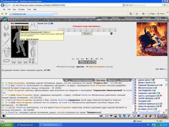Click the smiley emoticon button in chat bar
This screenshot has width=169, height=127.
(134, 116)
